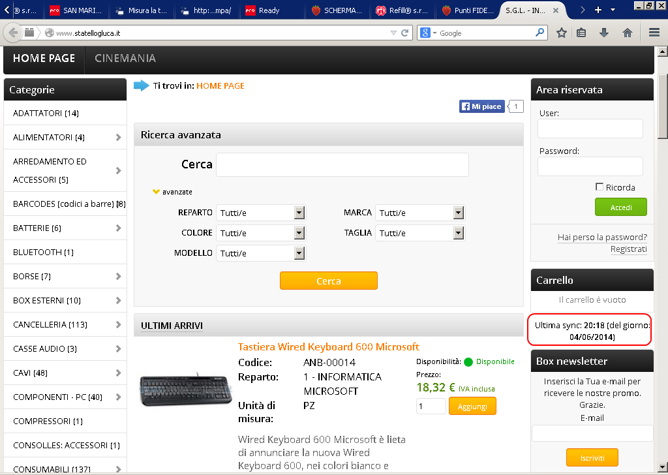Focus the Password input field

point(590,166)
